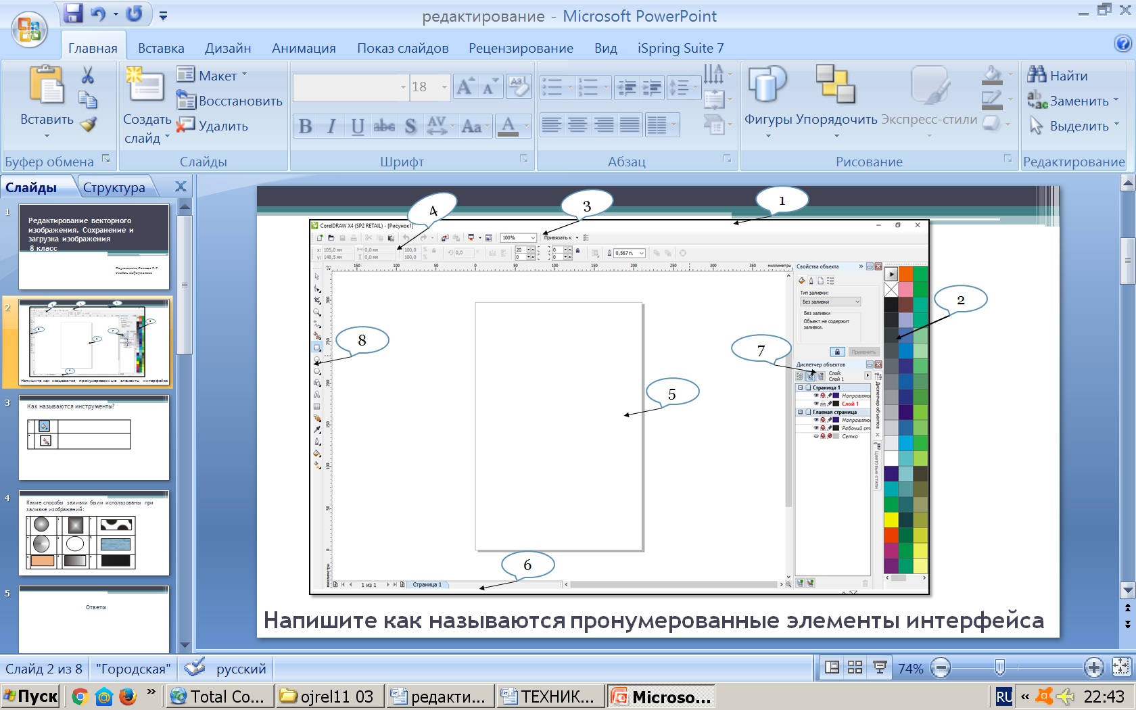
Task: Save the presentation via quick access
Action: [x=72, y=14]
